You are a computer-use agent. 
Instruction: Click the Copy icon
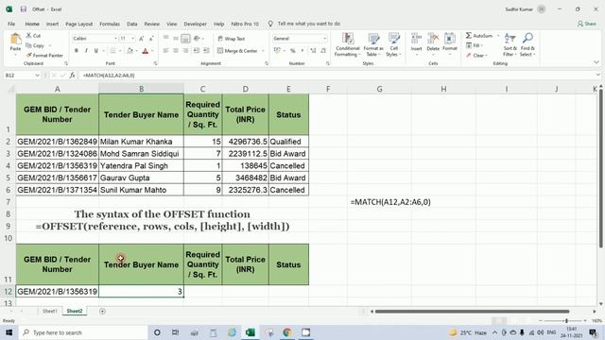[29, 45]
